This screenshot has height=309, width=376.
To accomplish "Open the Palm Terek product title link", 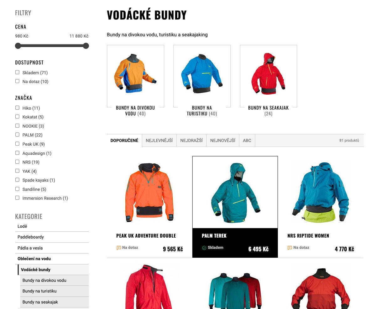I will click(214, 236).
